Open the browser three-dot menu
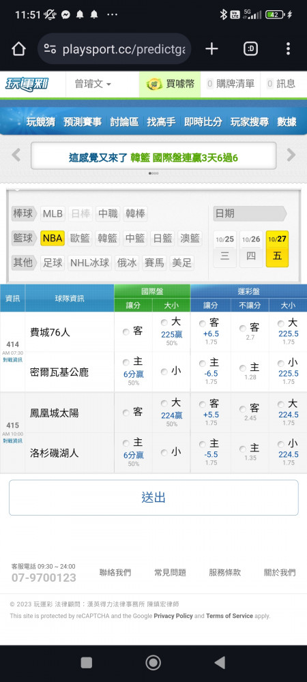This screenshot has width=307, height=682. coord(288,48)
